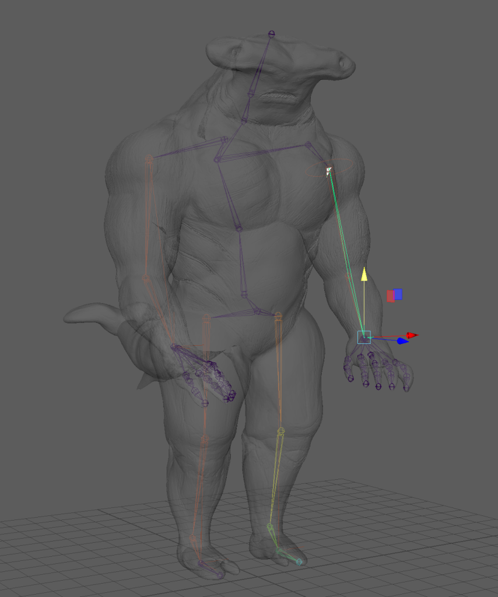This screenshot has width=498, height=597.
Task: Click the red X-axis move arrow
Action: 412,335
